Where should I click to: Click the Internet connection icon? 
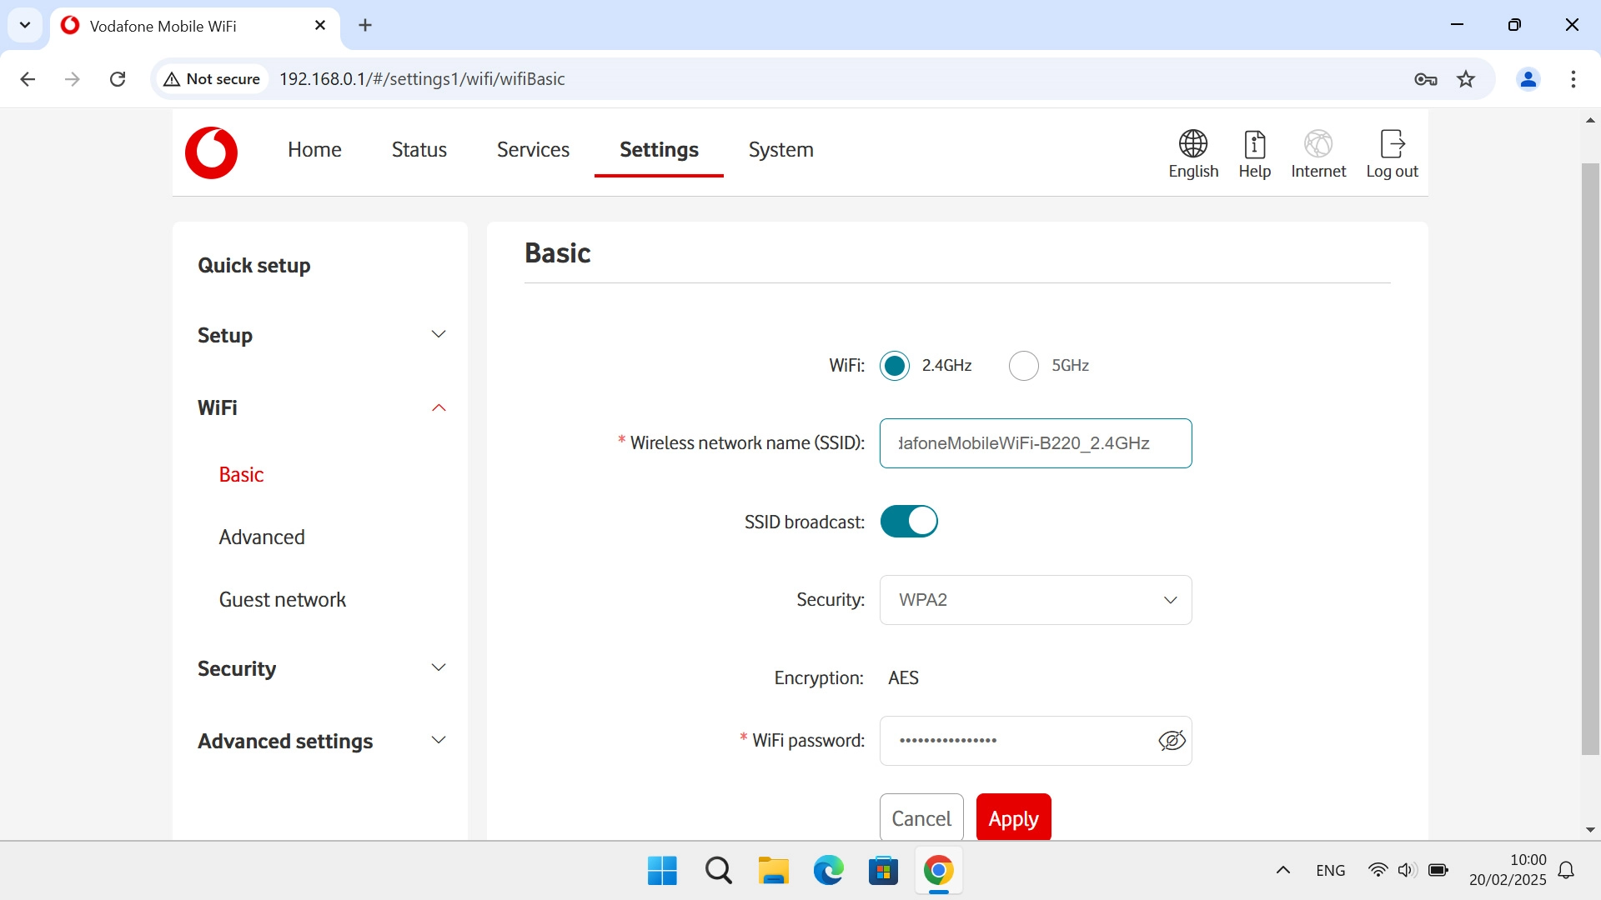(1317, 144)
